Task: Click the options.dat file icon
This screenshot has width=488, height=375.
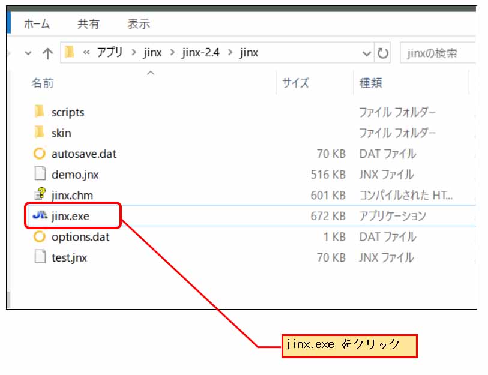Action: point(40,236)
